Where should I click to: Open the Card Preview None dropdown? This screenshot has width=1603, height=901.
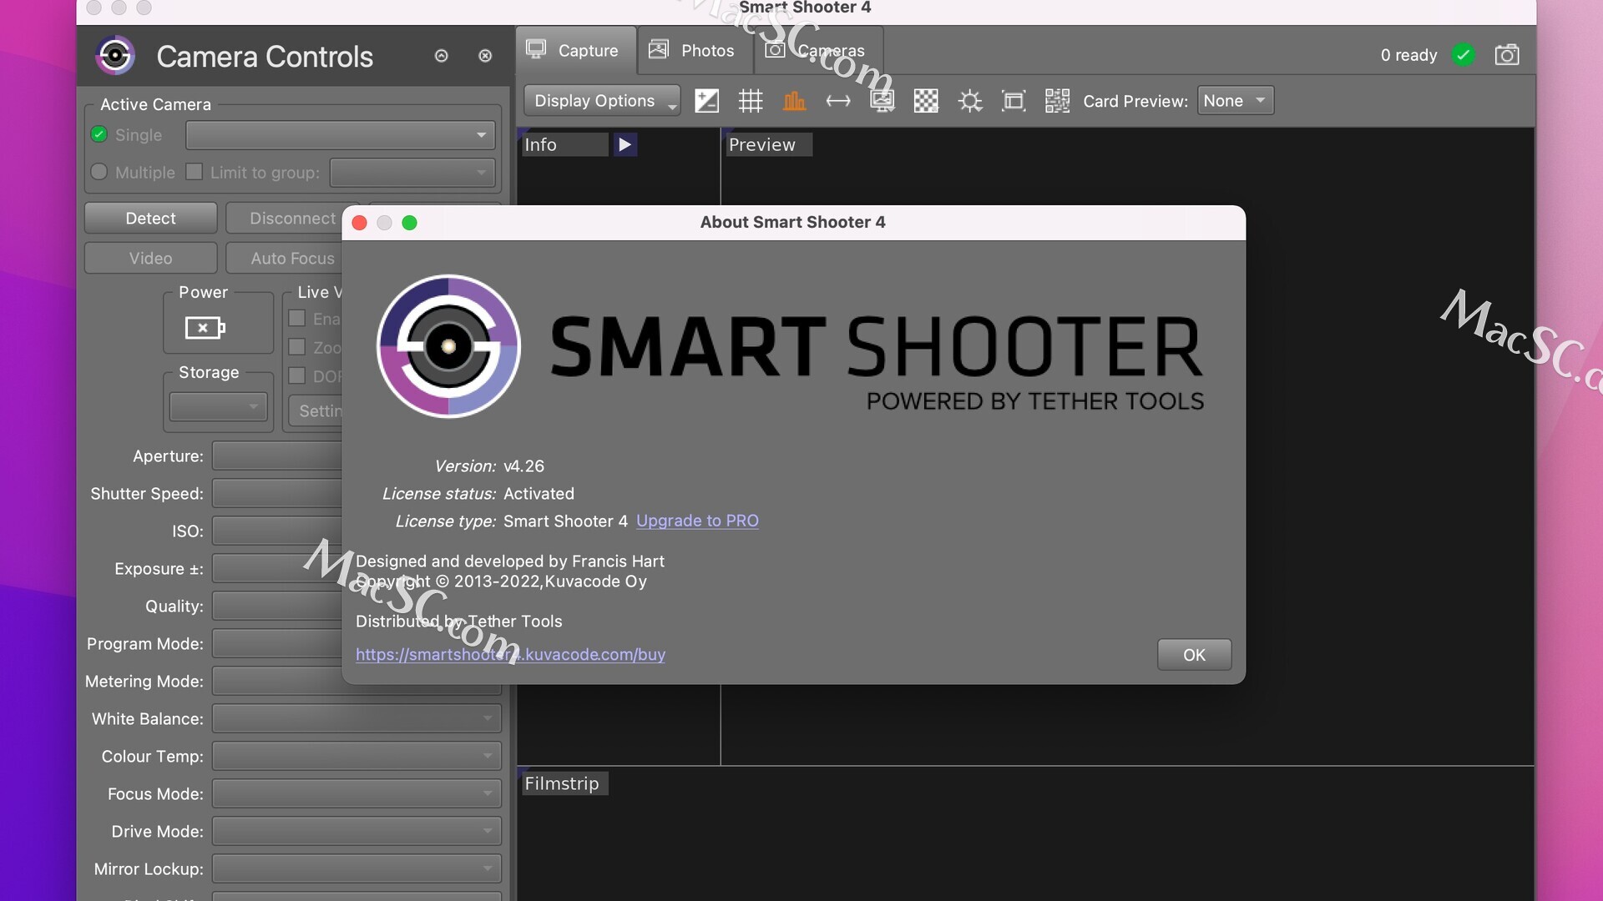click(1235, 100)
